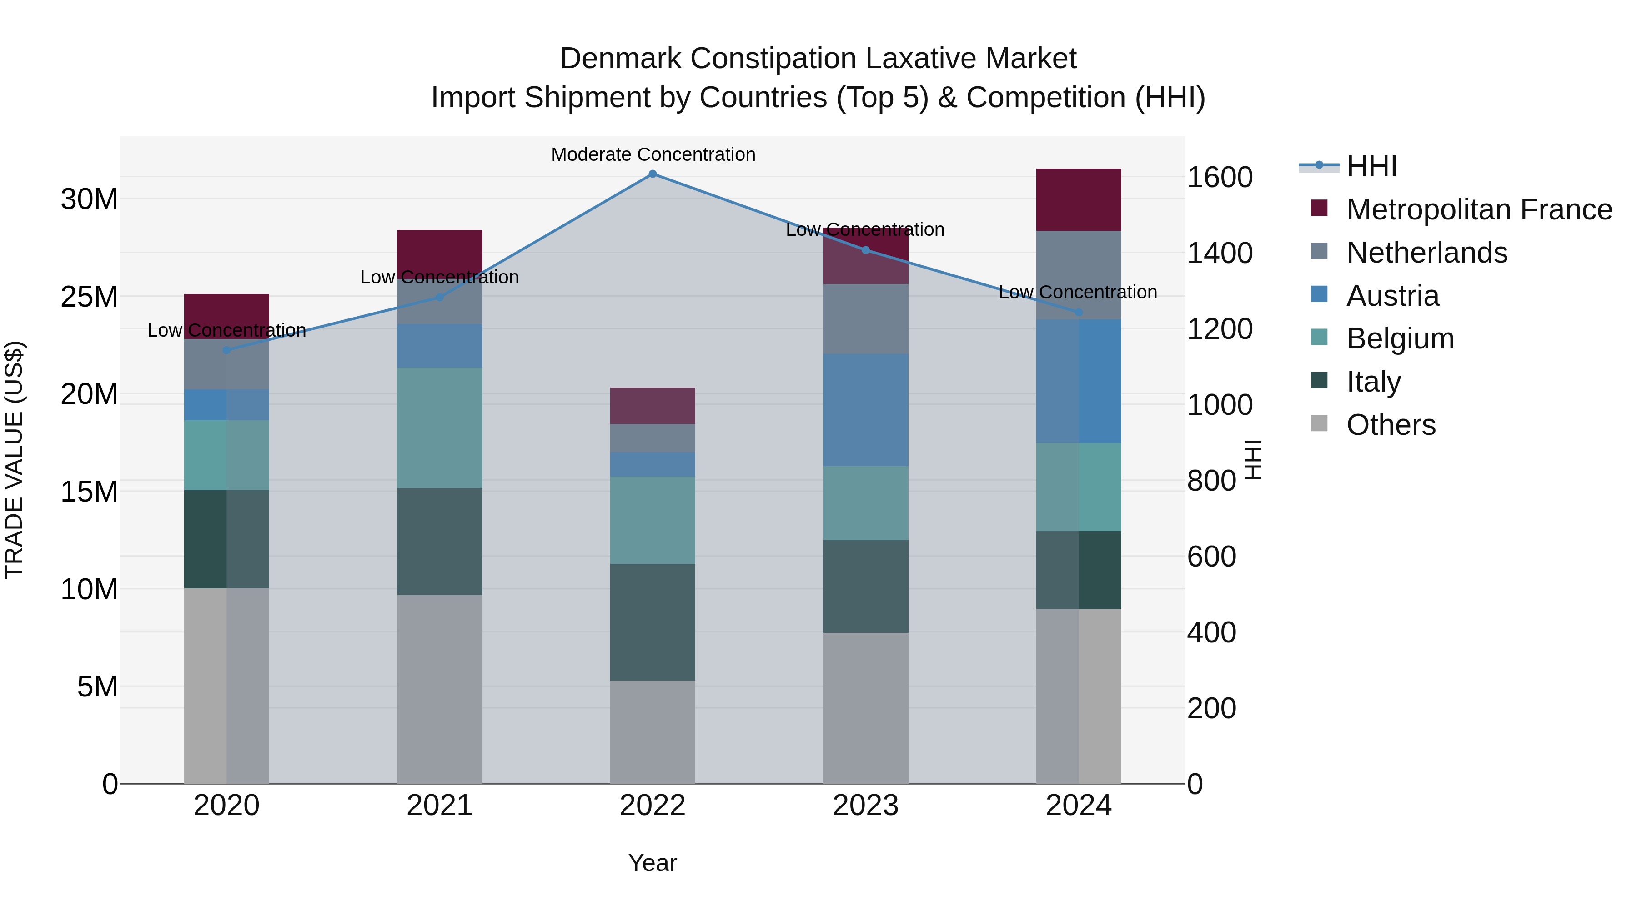Click the subtitle 'Import Shipment by Countries'
Screen dimensions: 1637x920
629,97
